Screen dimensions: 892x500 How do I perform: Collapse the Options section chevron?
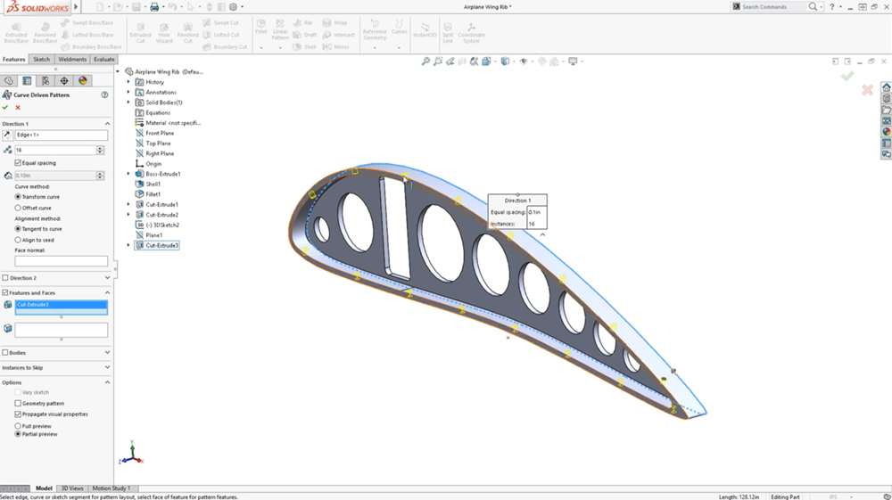click(x=107, y=382)
